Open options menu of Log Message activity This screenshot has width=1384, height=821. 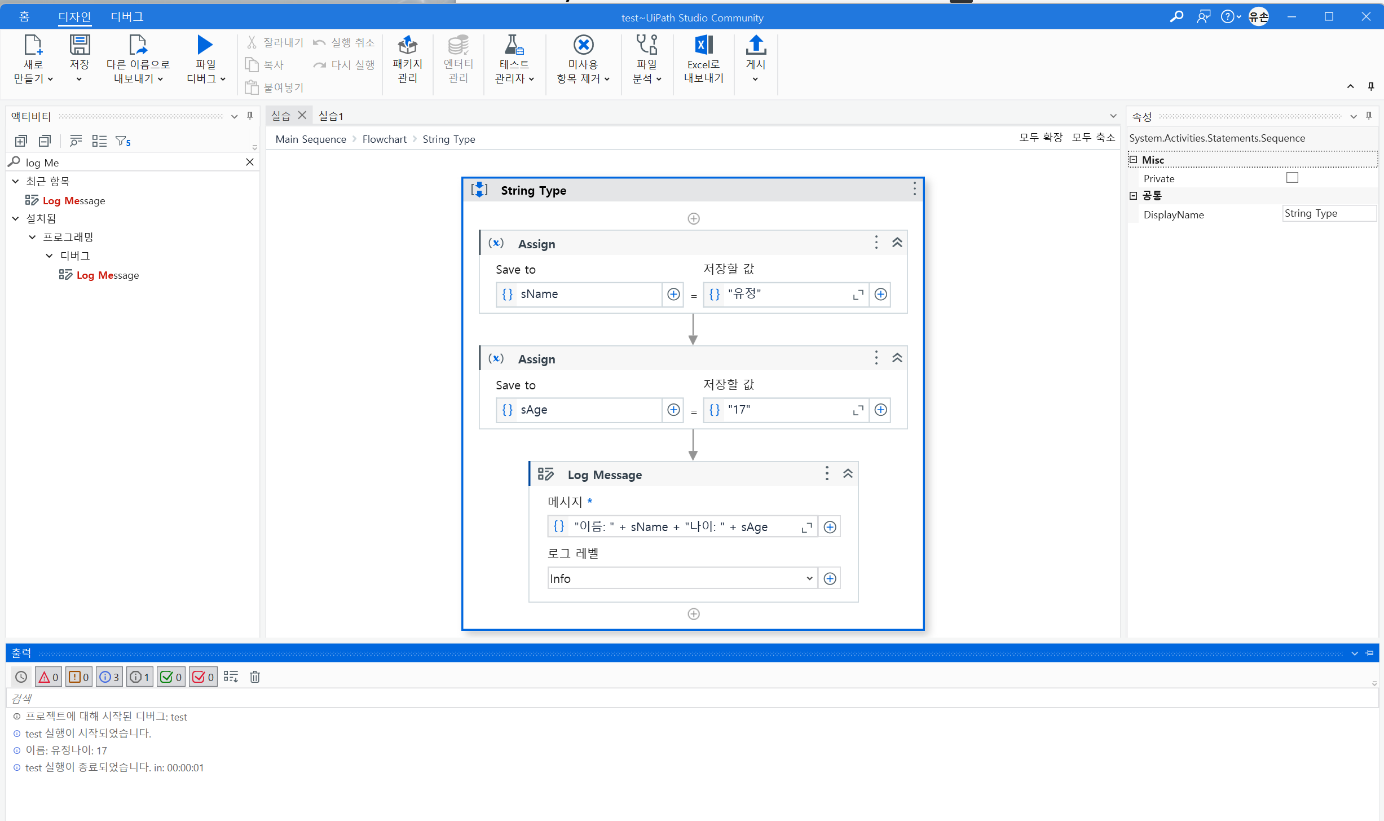827,474
